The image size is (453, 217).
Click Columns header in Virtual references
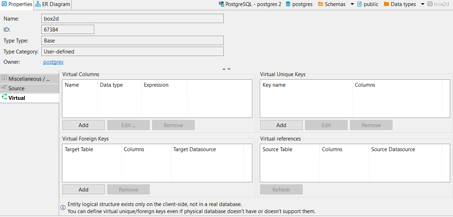coord(344,149)
